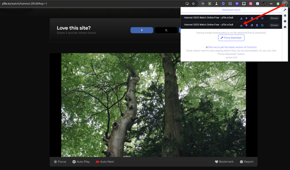Go to CoCoCut home icon
The height and width of the screenshot is (170, 290).
(285, 27)
